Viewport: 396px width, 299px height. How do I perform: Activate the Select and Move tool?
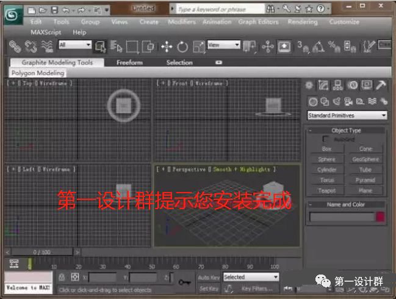(x=167, y=47)
